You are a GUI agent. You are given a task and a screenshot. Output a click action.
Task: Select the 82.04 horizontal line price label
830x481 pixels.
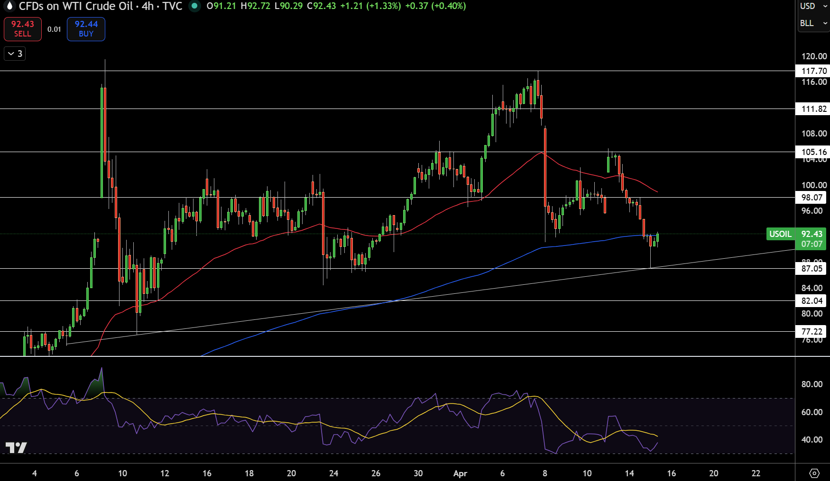pyautogui.click(x=811, y=301)
